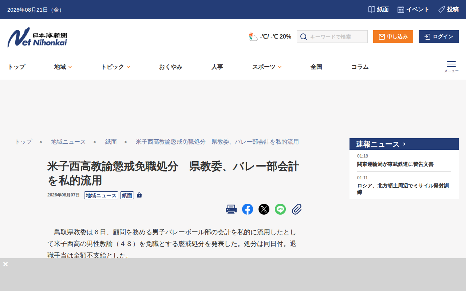The height and width of the screenshot is (291, 466).
Task: Click the Net Nihonkai logo
Action: pyautogui.click(x=37, y=37)
